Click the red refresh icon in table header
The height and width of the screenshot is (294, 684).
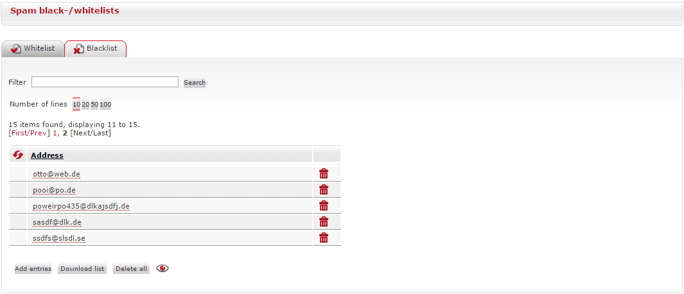[x=18, y=155]
